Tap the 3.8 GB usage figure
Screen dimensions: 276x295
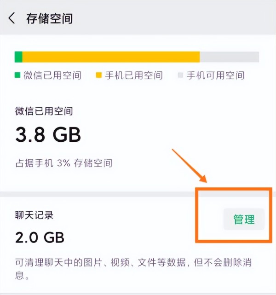48,134
